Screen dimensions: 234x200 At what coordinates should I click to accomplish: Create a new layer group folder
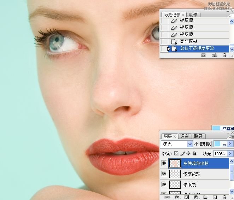pyautogui.click(x=205, y=197)
